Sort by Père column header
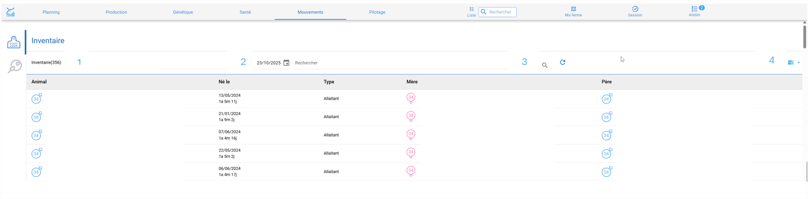This screenshot has width=808, height=199. click(x=606, y=82)
